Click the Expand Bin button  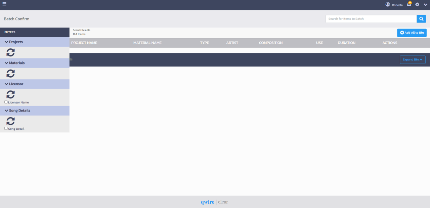pos(413,59)
